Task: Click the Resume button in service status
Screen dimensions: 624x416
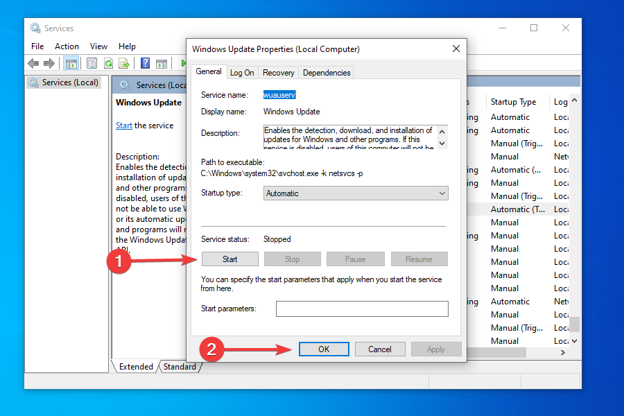Action: pyautogui.click(x=419, y=259)
